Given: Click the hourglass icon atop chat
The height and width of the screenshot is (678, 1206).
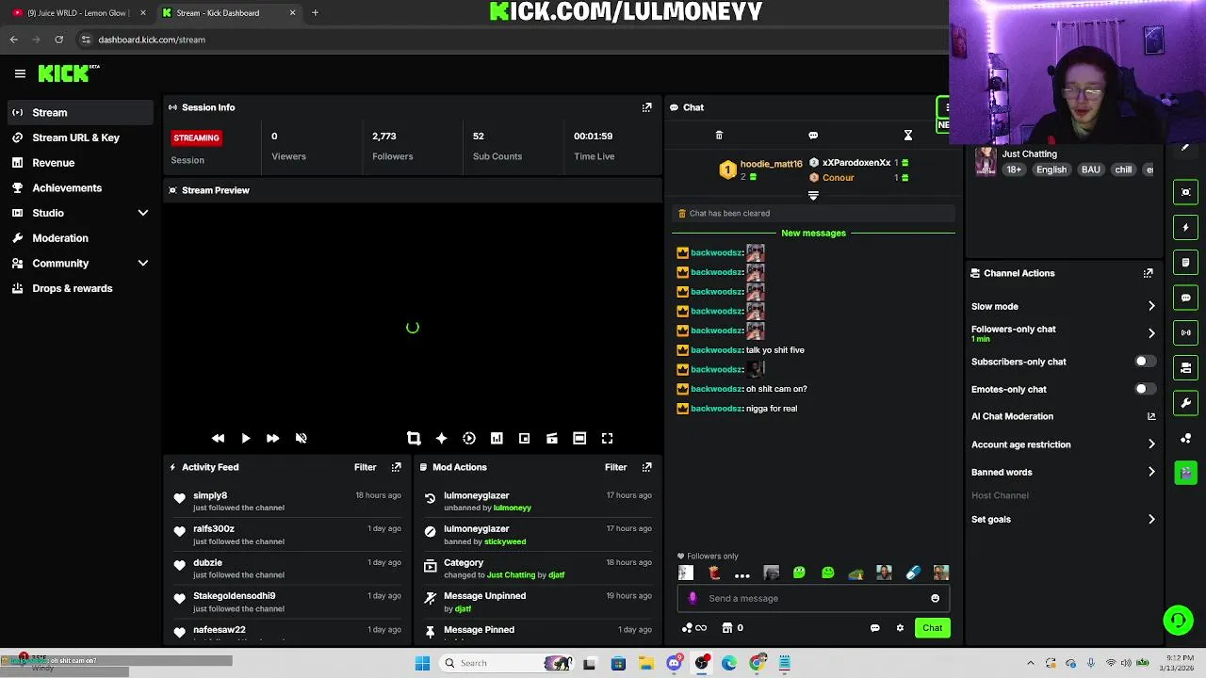Looking at the screenshot, I should 908,136.
